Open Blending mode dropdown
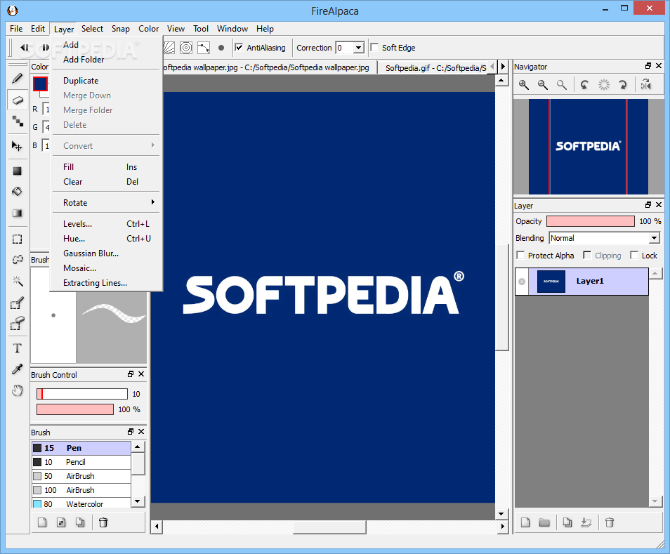Image resolution: width=670 pixels, height=554 pixels. 654,238
